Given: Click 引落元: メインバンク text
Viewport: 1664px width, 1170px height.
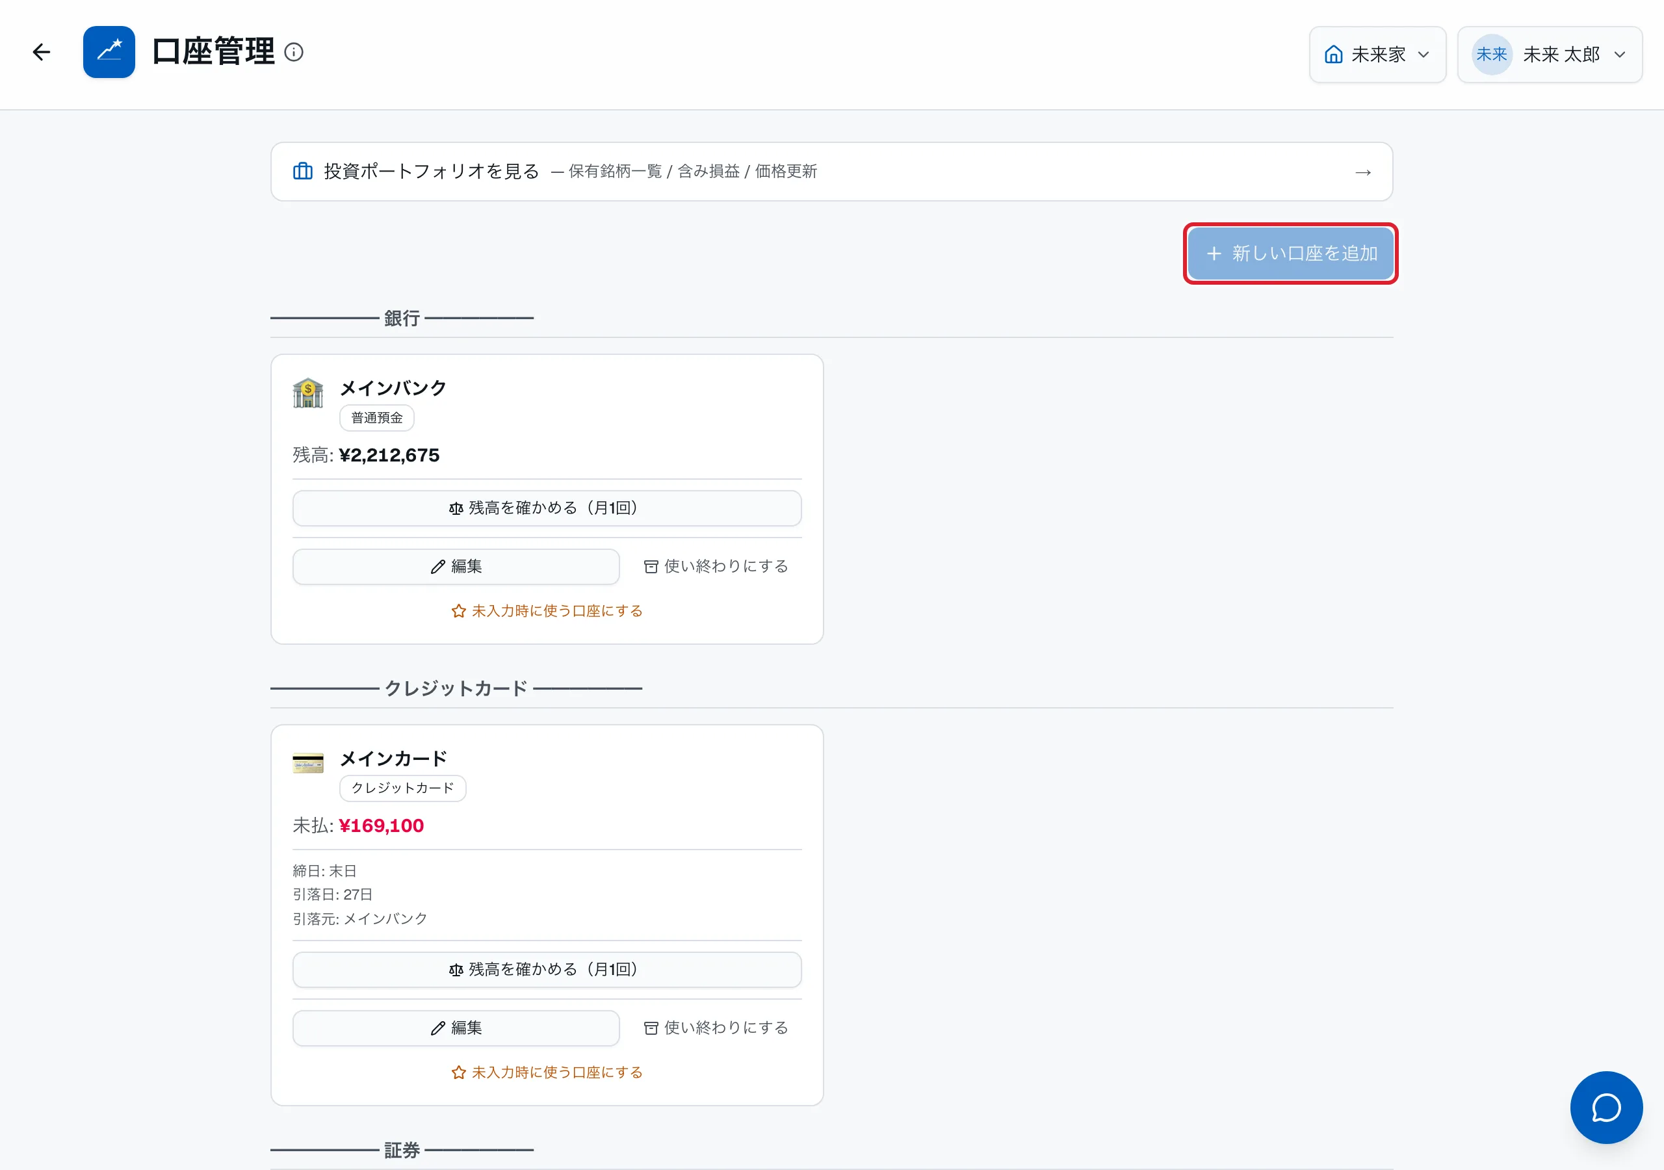Looking at the screenshot, I should [x=360, y=919].
